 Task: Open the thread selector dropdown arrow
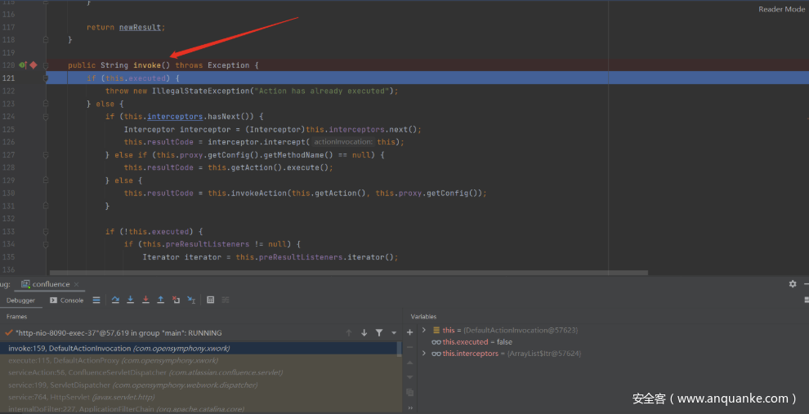coord(394,333)
